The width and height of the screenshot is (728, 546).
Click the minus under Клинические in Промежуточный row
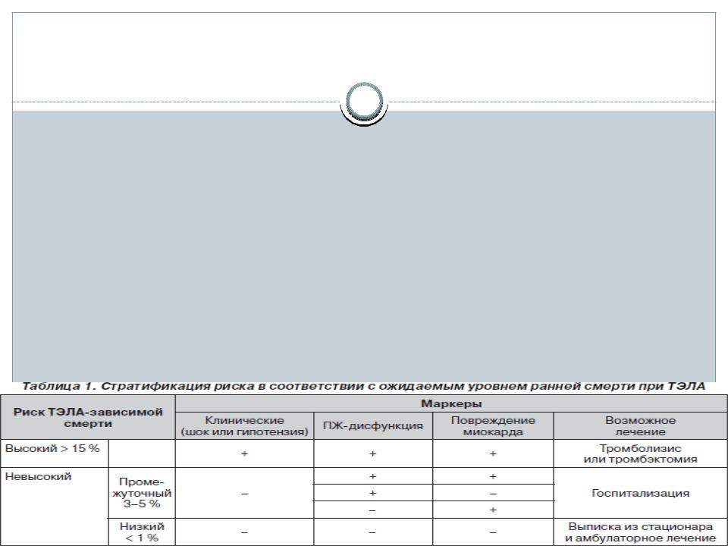[x=245, y=494]
